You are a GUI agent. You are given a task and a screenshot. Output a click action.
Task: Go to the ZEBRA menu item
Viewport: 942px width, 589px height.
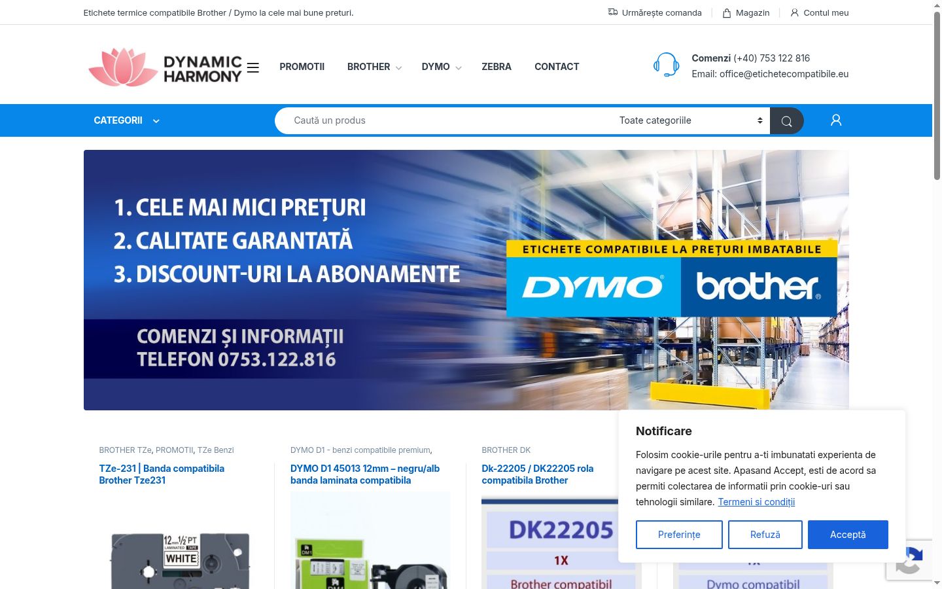point(497,67)
